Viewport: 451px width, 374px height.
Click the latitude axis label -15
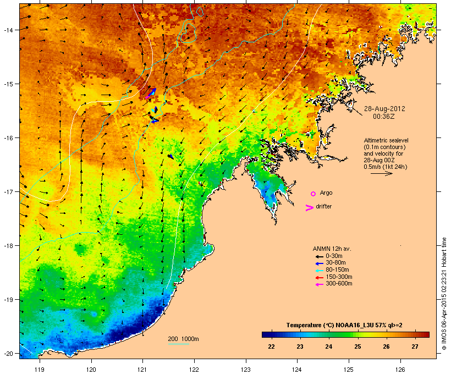(x=8, y=84)
